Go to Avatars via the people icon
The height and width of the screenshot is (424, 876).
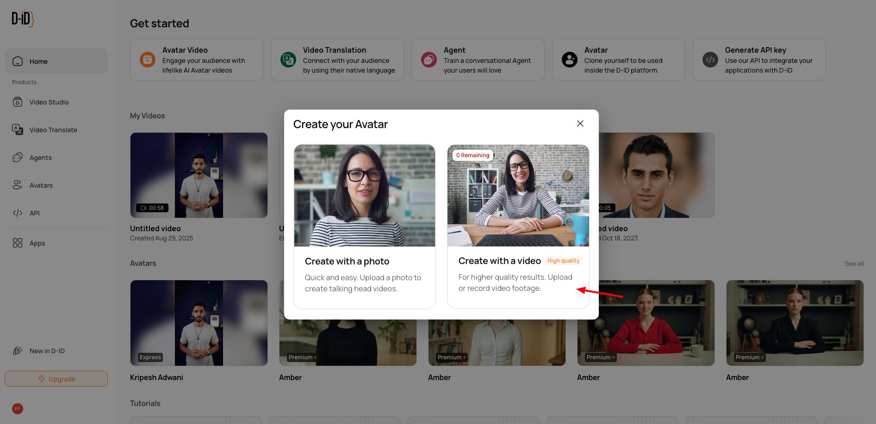tap(18, 185)
